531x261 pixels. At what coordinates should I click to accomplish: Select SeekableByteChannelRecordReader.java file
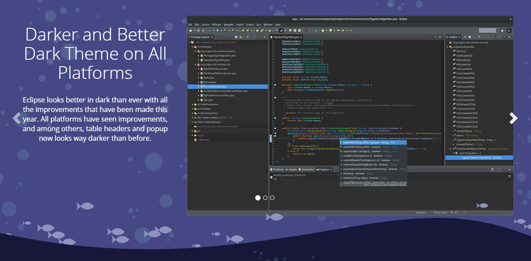pyautogui.click(x=225, y=91)
